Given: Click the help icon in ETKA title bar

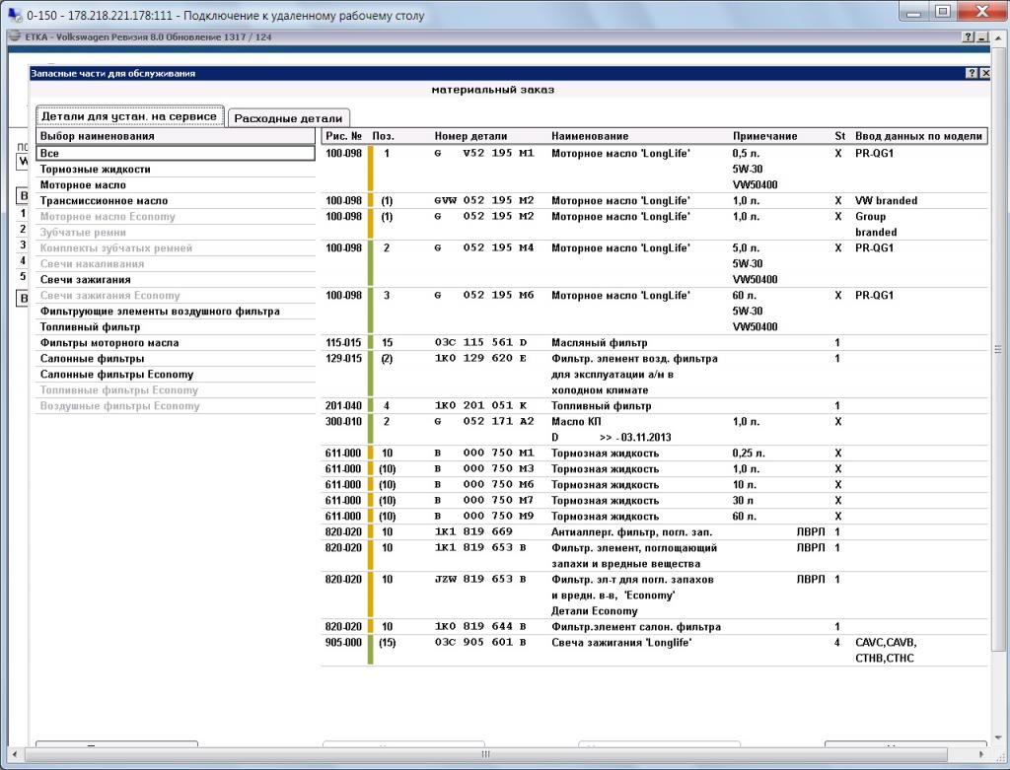Looking at the screenshot, I should (969, 37).
